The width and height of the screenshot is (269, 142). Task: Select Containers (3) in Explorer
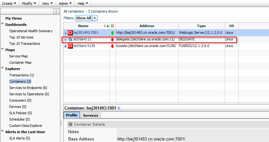[x=20, y=81]
